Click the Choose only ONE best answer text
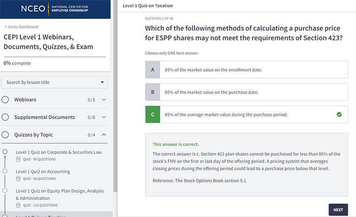 pyautogui.click(x=172, y=53)
